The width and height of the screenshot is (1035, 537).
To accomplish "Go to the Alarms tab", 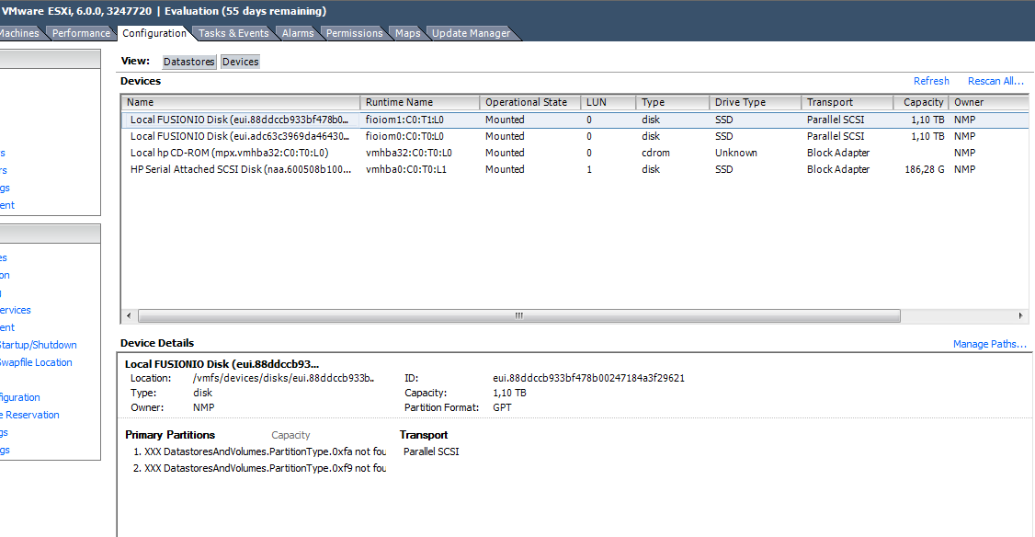I will [x=298, y=33].
